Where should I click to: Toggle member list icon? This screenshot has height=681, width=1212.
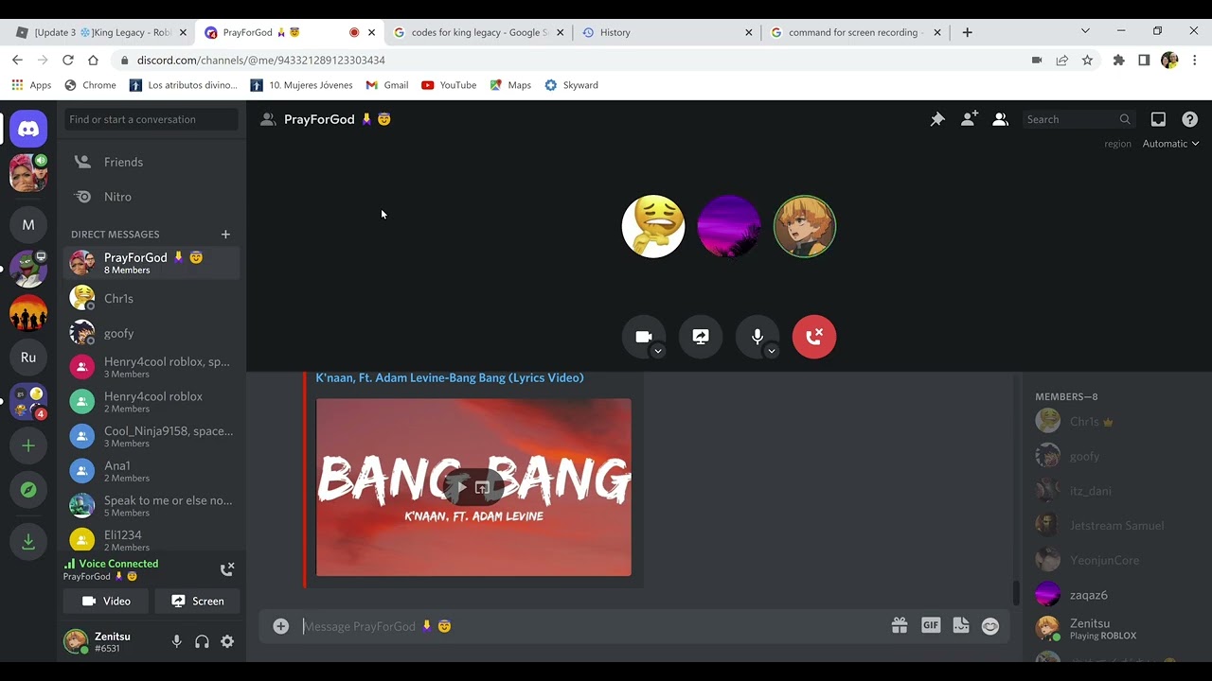coord(1000,119)
